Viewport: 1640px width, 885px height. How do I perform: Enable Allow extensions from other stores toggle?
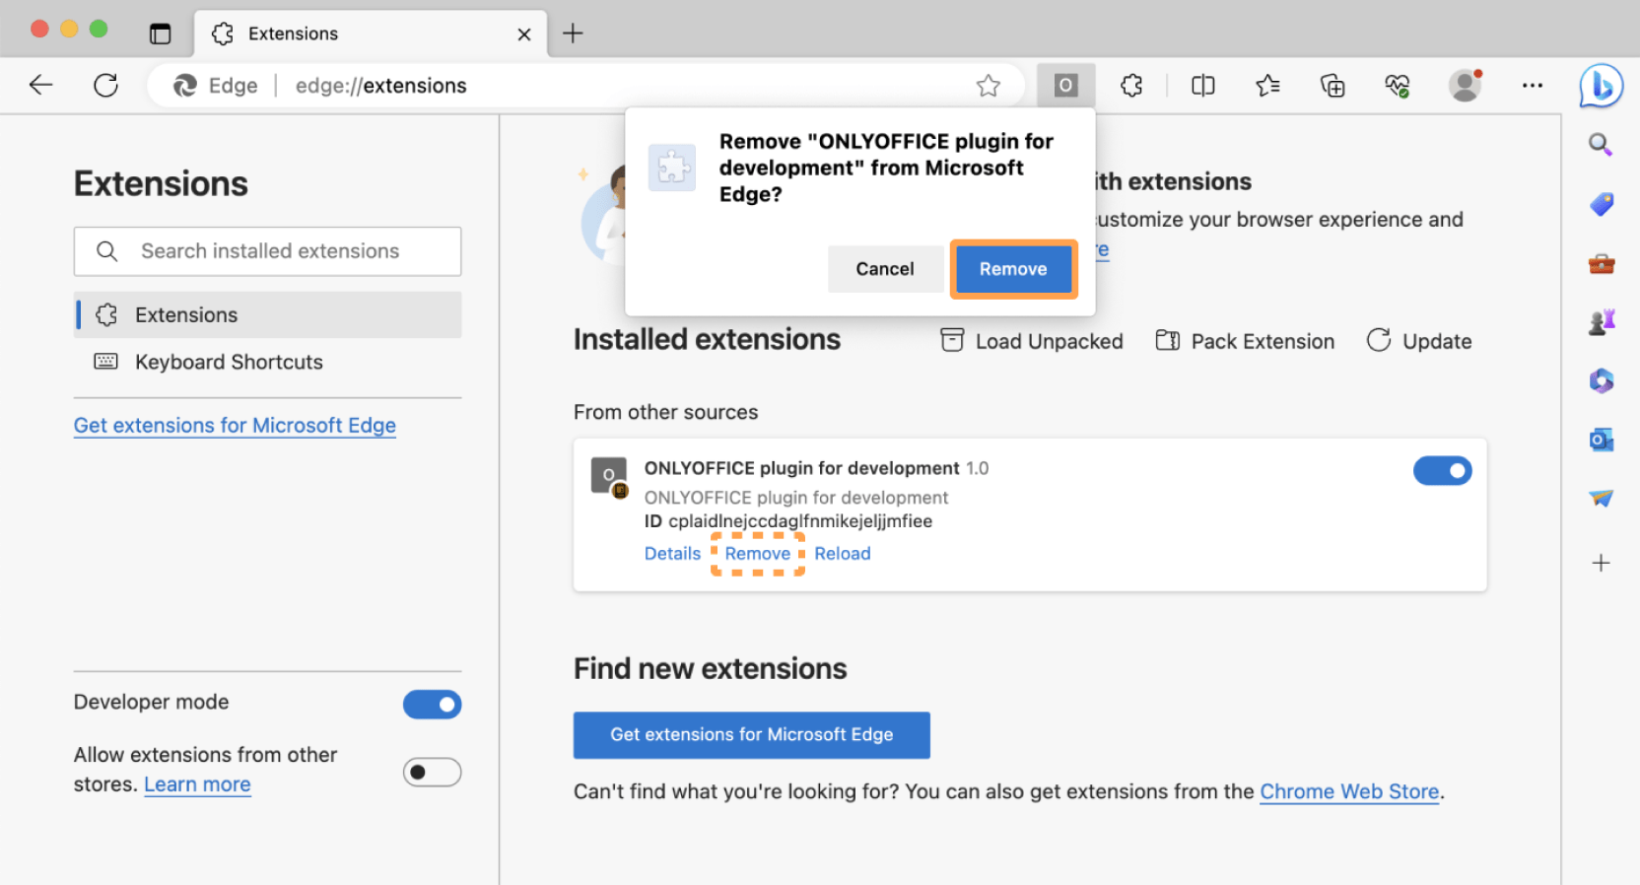coord(432,772)
